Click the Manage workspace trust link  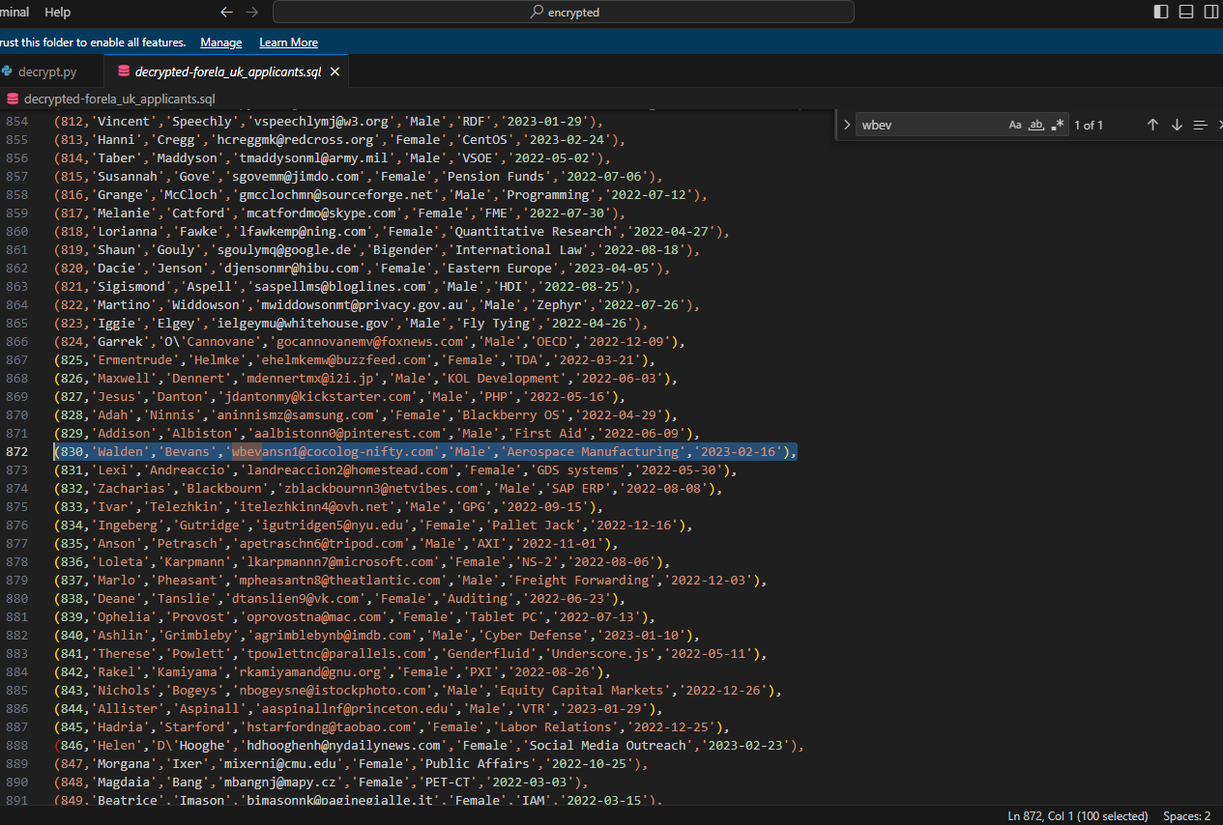[x=221, y=43]
